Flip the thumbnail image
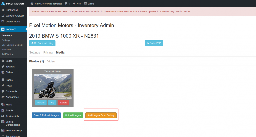The image size is (256, 137). (52, 103)
